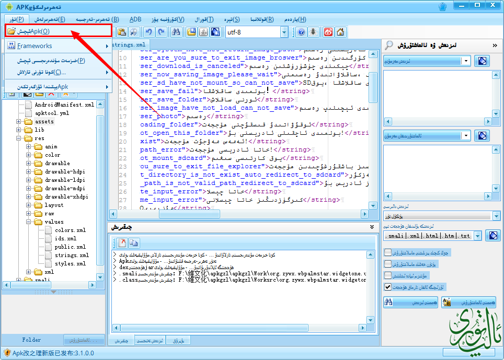
Task: Click the file tree scroll down arrow
Action: tap(100, 277)
